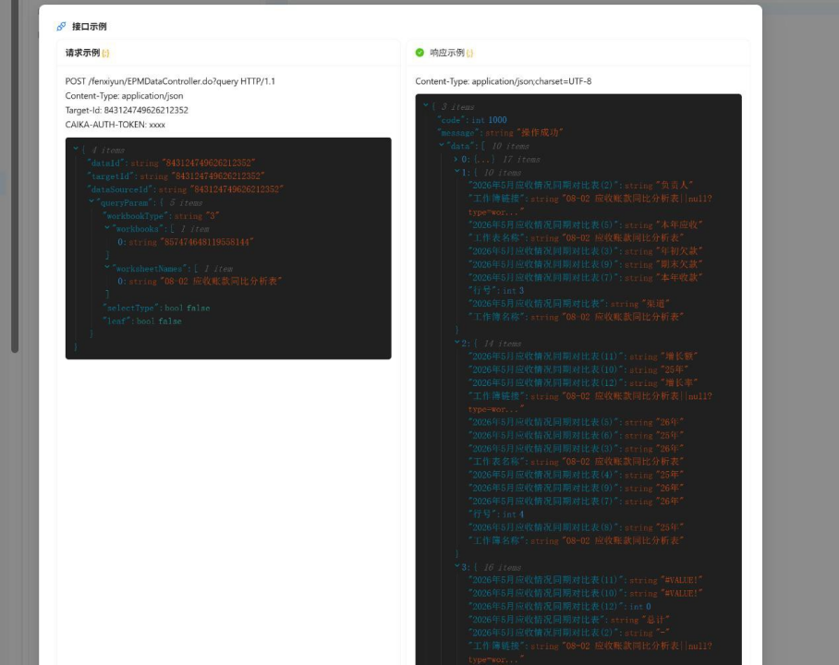Click the braces icon next to 响应示例
Viewport: 839px width, 665px height.
pos(469,53)
